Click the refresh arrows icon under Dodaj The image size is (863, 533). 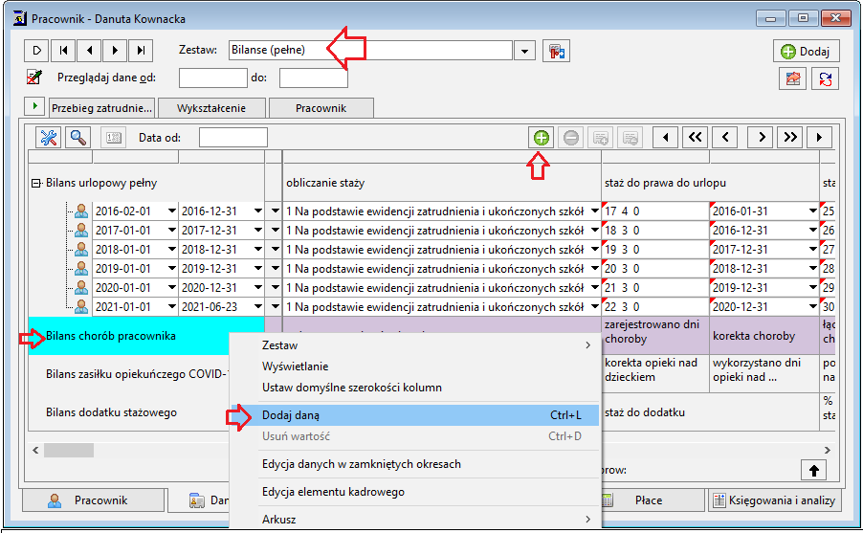825,78
